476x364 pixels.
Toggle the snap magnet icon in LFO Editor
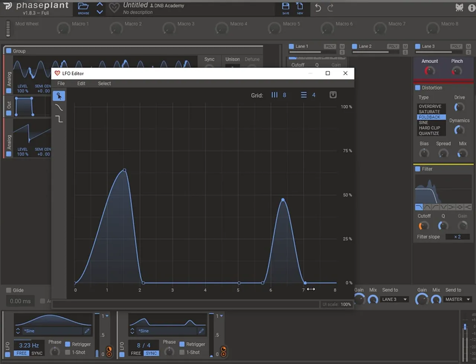pos(333,95)
